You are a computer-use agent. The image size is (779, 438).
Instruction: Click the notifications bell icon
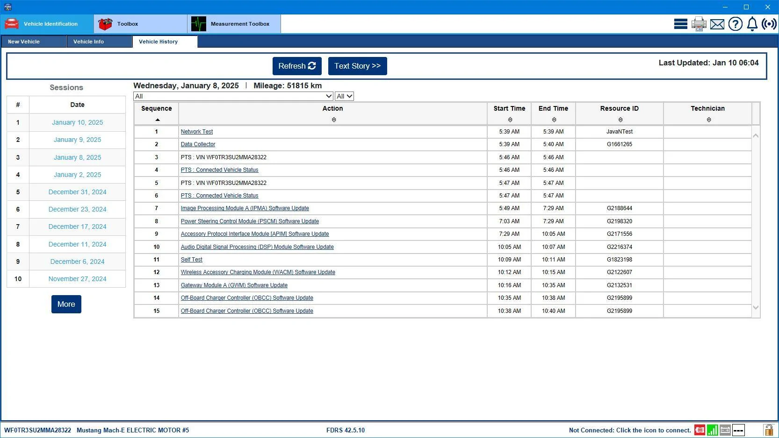(752, 24)
